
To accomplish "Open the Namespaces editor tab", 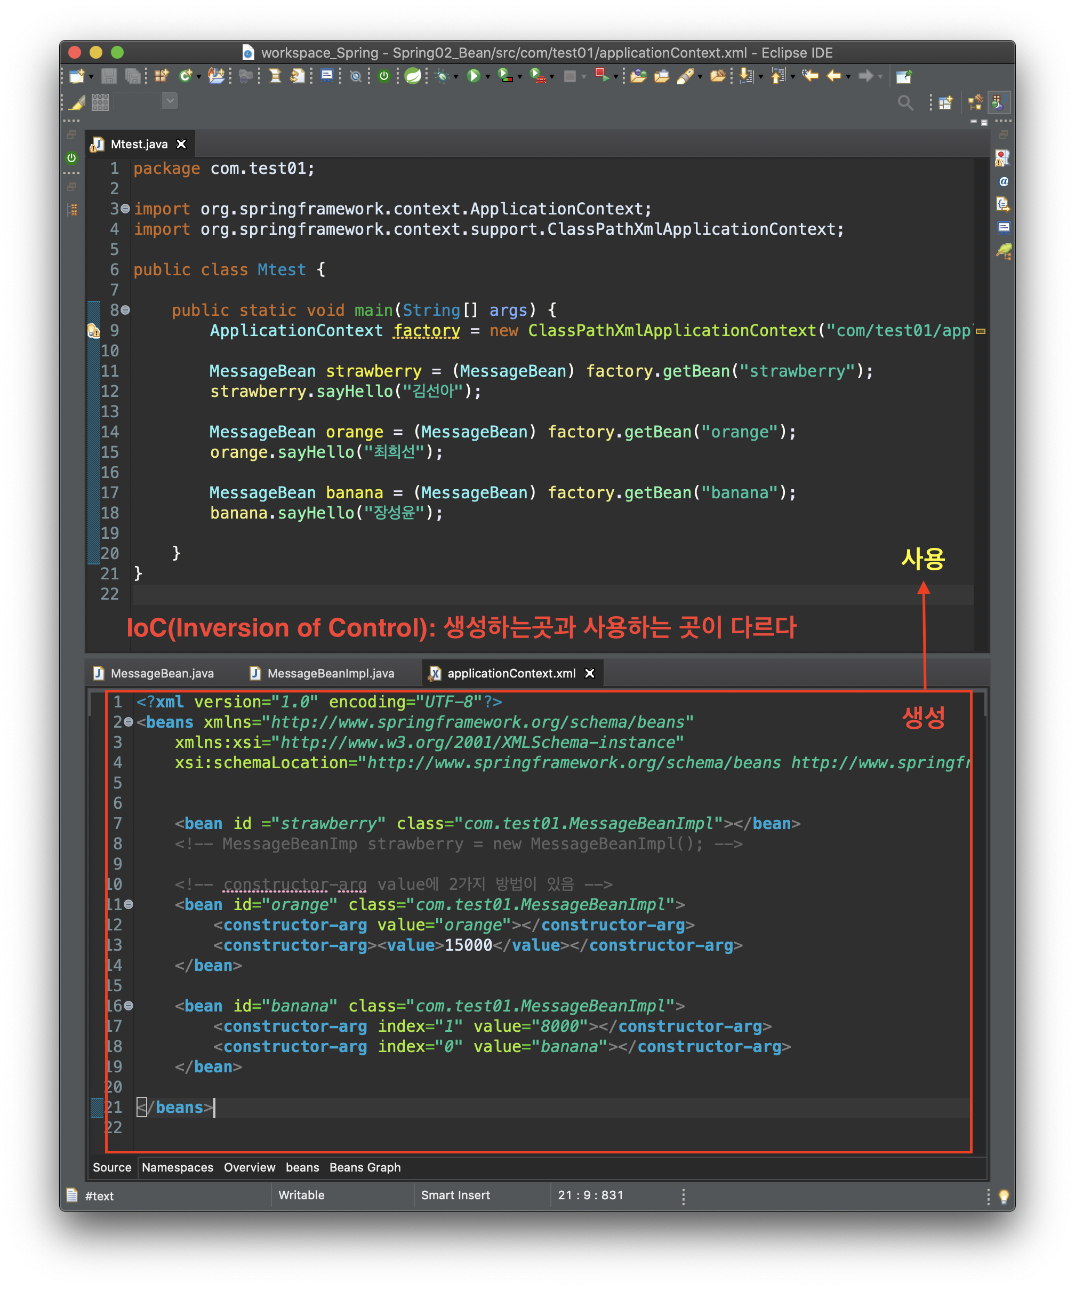I will (x=178, y=1167).
